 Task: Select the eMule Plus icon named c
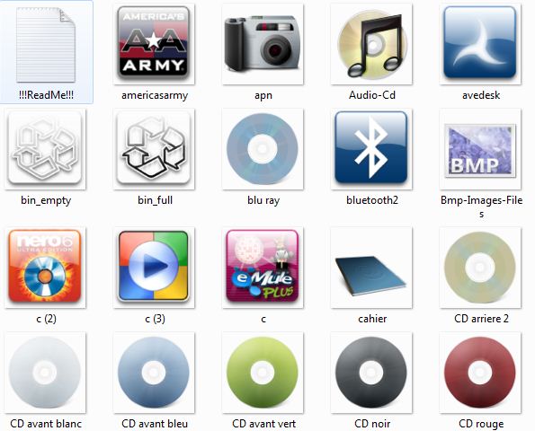(x=263, y=268)
